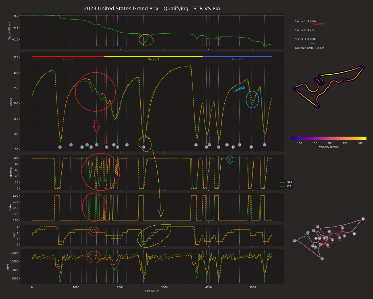Click the 'Throttle' axis label
This screenshot has height=299, width=373.
click(11, 172)
